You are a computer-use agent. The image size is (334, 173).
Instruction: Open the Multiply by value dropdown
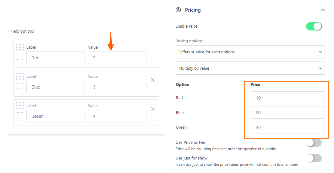coord(250,68)
